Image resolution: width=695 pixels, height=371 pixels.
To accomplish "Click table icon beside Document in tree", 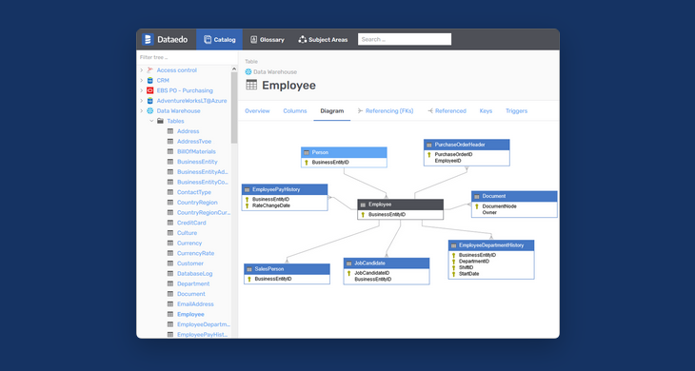I will (x=170, y=294).
